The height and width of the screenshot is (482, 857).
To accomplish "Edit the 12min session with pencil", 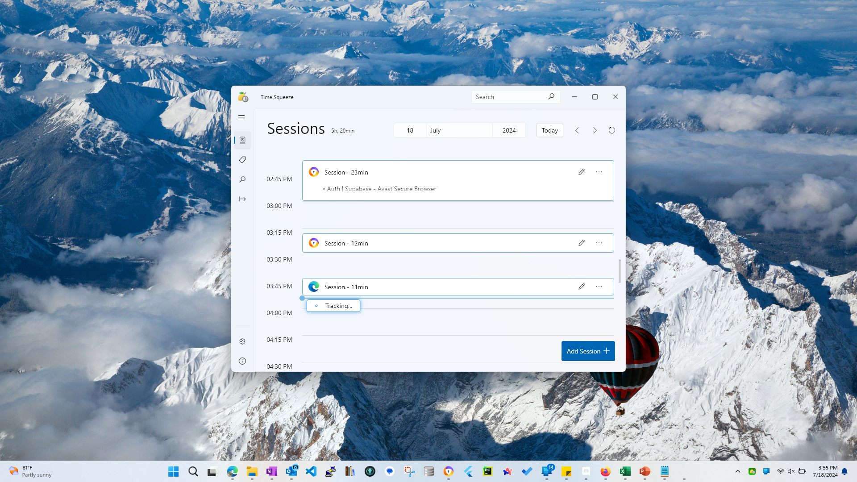I will [x=582, y=243].
